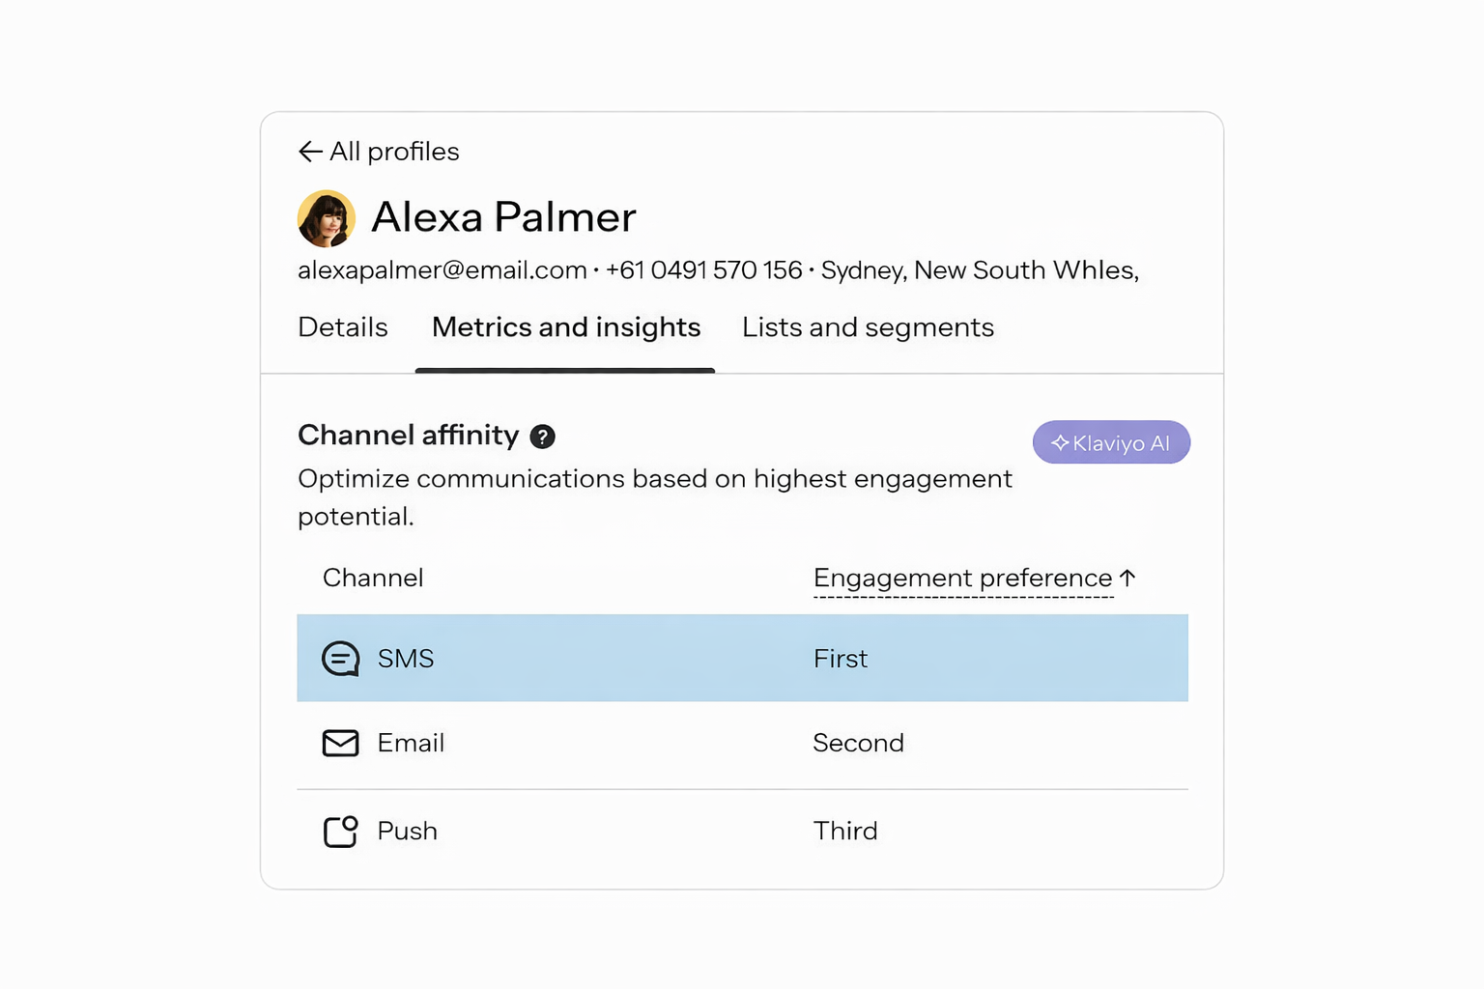
Task: Click the sort arrow beside Engagement preference
Action: click(1127, 578)
